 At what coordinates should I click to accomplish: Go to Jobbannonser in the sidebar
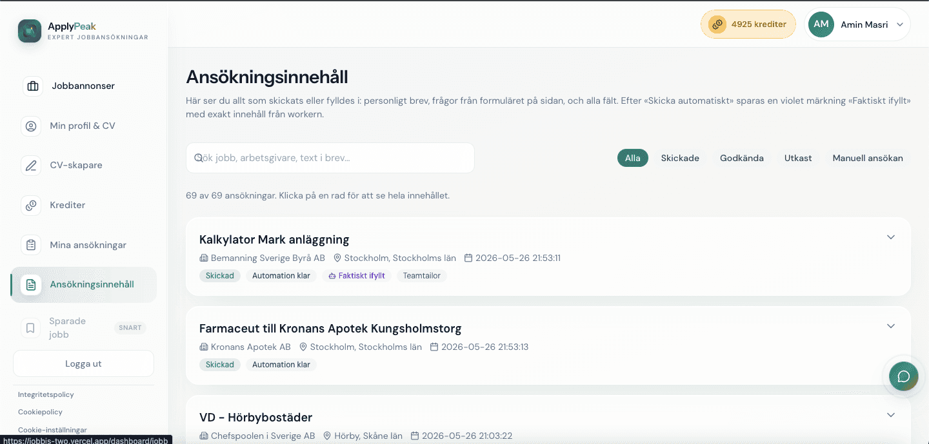83,86
